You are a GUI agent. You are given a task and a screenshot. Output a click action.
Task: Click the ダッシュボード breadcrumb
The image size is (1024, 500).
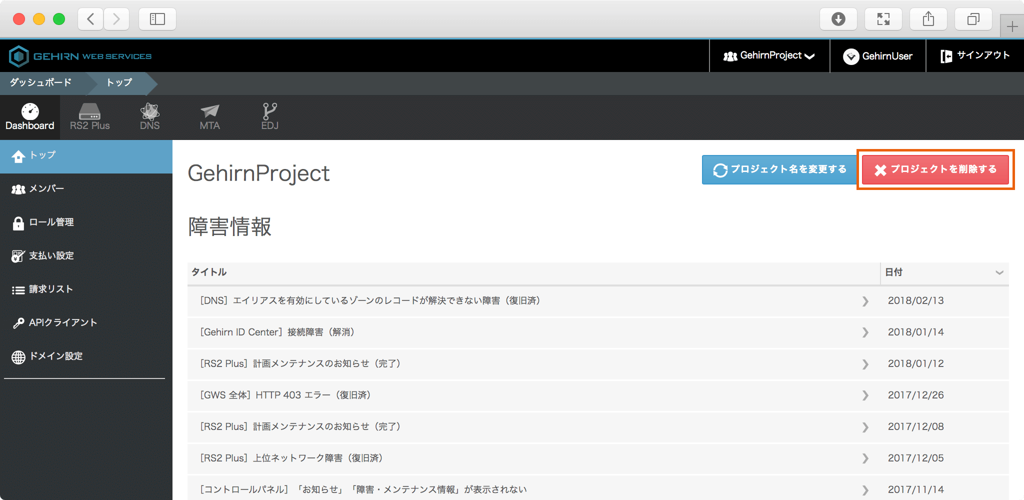pyautogui.click(x=41, y=82)
